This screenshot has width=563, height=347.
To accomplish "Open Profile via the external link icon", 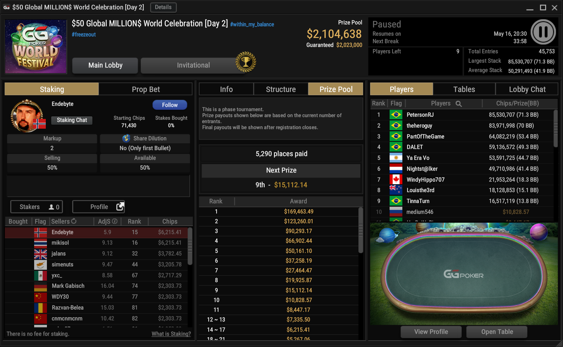I will click(x=120, y=207).
